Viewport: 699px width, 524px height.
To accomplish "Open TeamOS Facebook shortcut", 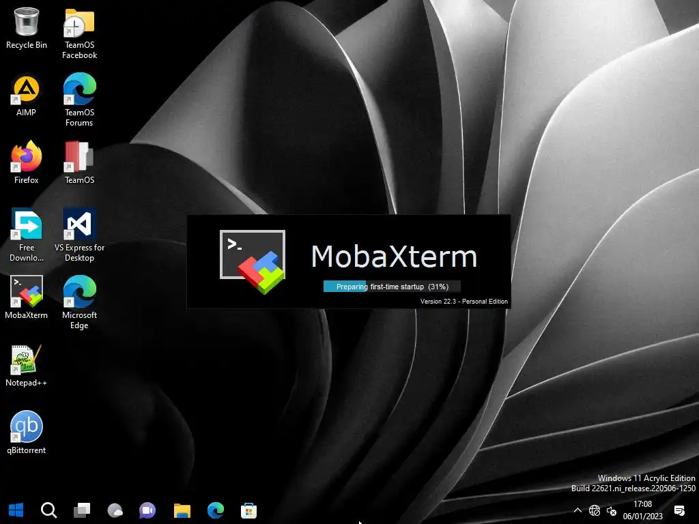I will point(79,33).
